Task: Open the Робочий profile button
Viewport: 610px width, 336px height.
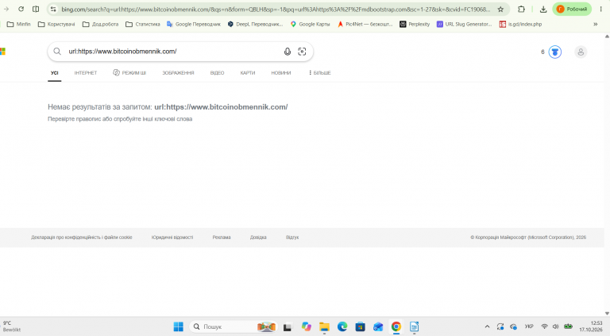Action: [x=572, y=9]
